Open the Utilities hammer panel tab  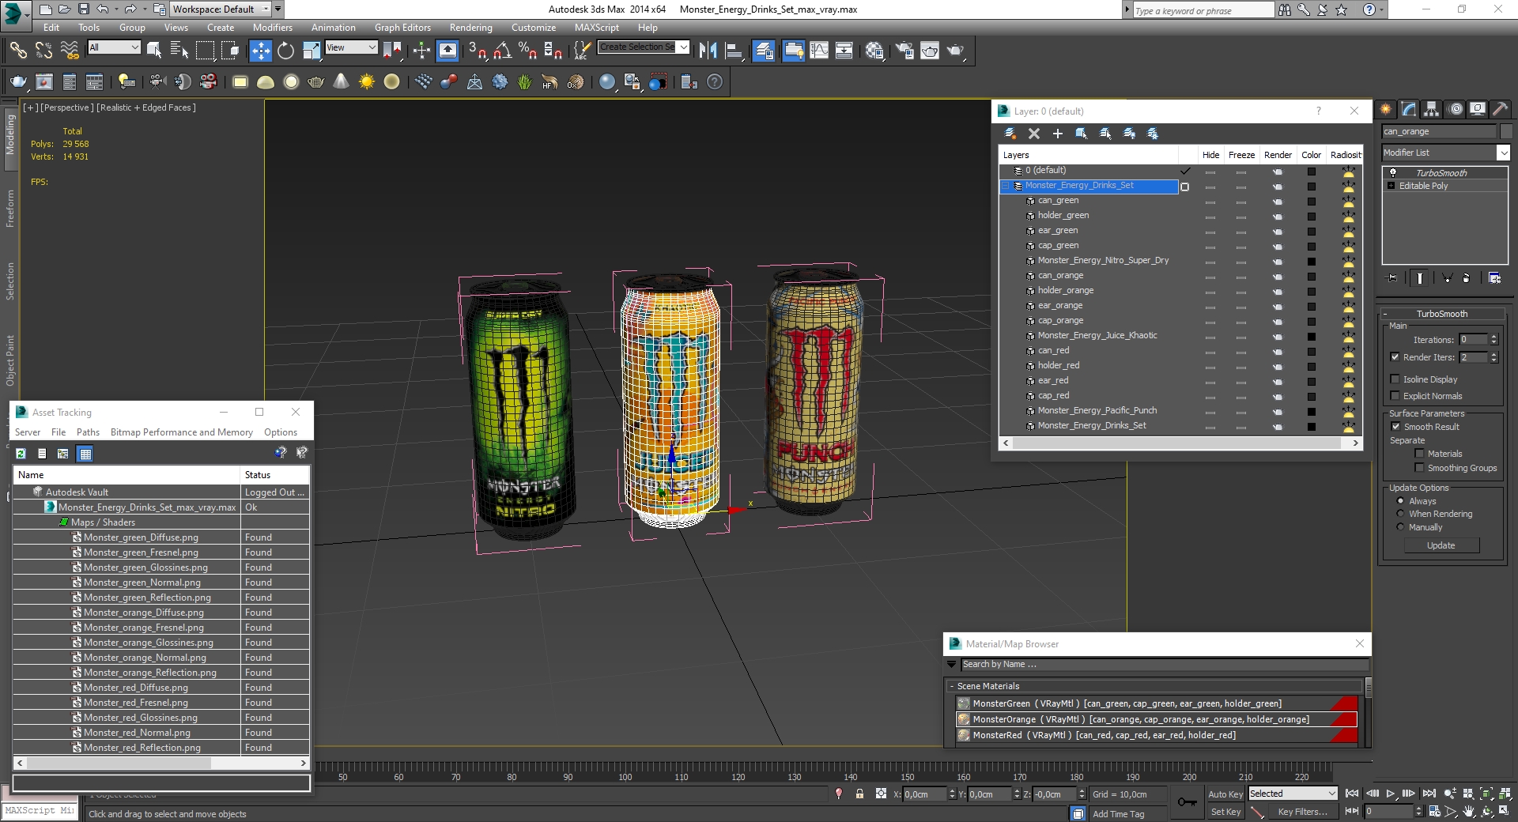pyautogui.click(x=1501, y=109)
